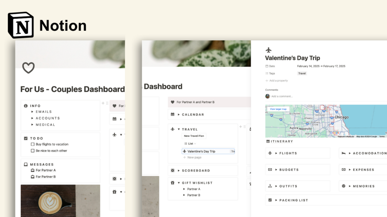Open the Valentine's Day Trip list entry

point(208,151)
